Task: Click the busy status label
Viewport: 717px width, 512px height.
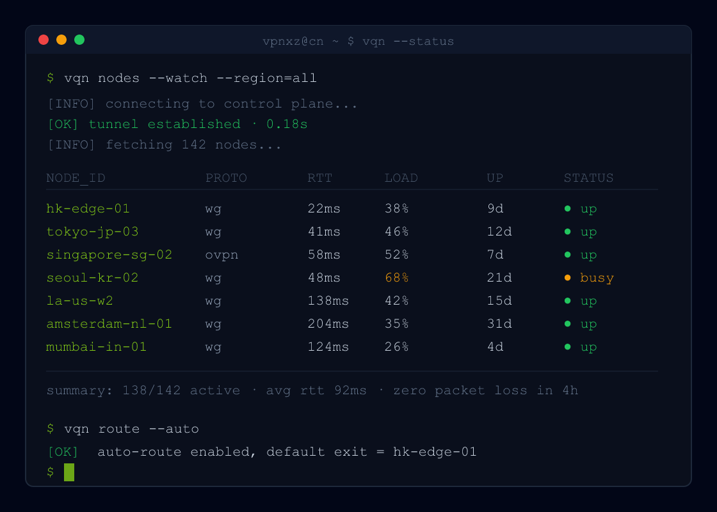Action: pyautogui.click(x=597, y=278)
